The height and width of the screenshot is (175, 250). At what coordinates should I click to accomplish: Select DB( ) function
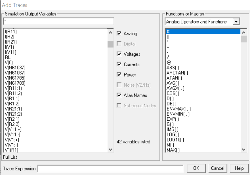tap(172, 104)
